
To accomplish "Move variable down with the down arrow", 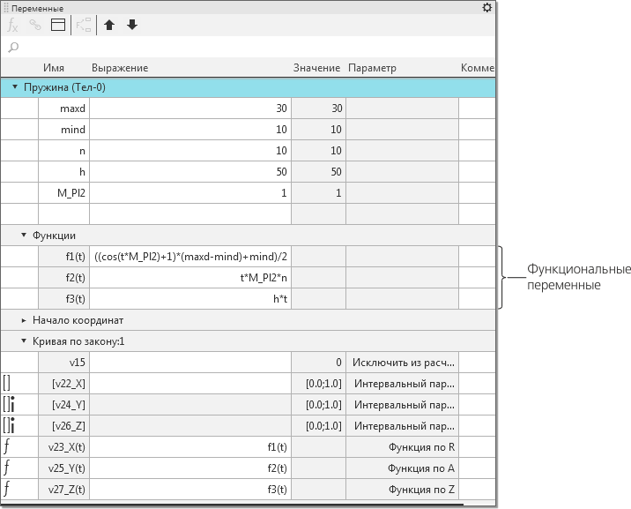I will coord(132,26).
